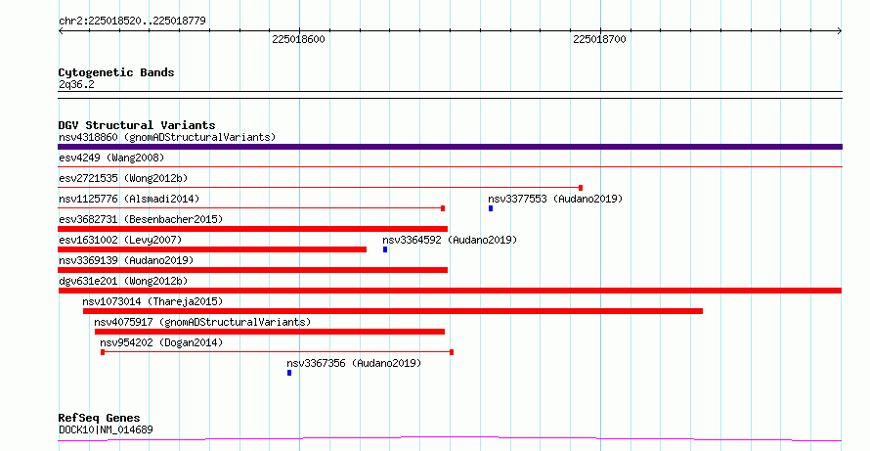This screenshot has height=451, width=870.
Task: Open esv1631002 (Levy2007) variant label
Action: (x=120, y=240)
